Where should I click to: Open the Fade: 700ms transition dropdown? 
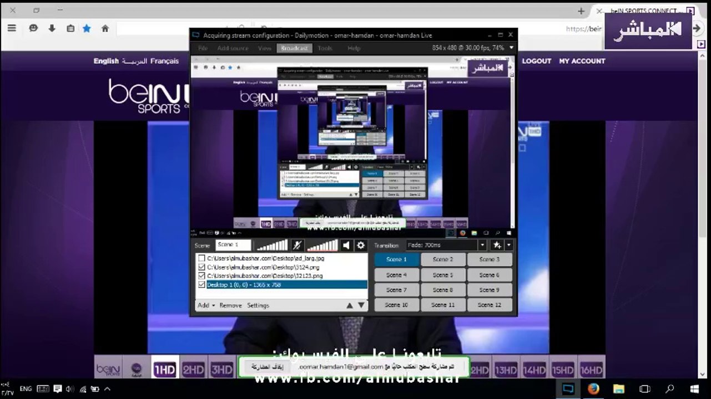coord(482,245)
